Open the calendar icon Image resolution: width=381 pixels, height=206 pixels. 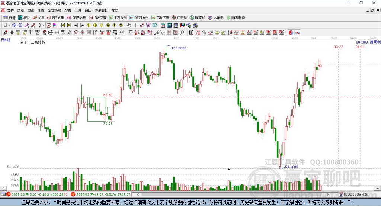coord(163,25)
